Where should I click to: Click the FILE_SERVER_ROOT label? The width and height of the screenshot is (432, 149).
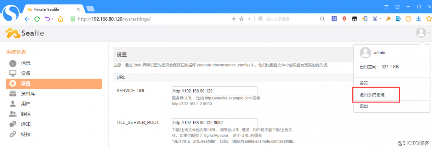click(138, 122)
